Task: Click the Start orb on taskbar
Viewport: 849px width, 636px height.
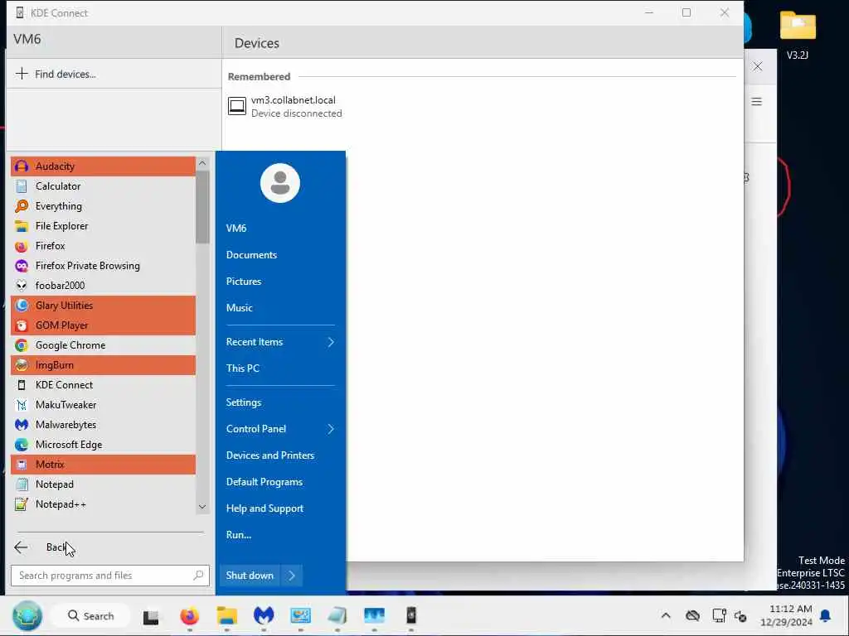Action: click(27, 615)
